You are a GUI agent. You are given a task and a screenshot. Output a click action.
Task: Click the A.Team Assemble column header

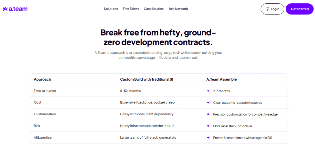(221, 79)
